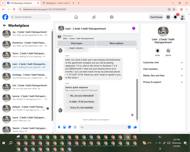This screenshot has height=152, width=190.
Task: Open the Home icon in top navigation
Action: click(76, 17)
